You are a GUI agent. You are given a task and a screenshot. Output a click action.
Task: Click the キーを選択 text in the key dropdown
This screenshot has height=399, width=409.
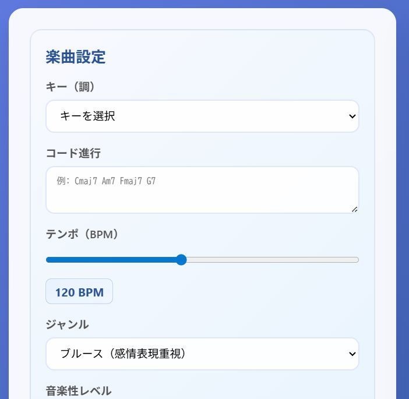(88, 116)
